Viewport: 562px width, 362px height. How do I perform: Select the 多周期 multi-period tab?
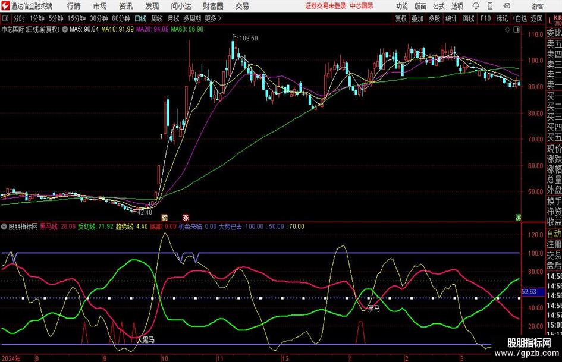point(192,18)
